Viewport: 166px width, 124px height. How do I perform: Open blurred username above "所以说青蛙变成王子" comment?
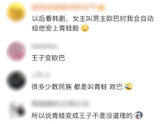[60, 103]
